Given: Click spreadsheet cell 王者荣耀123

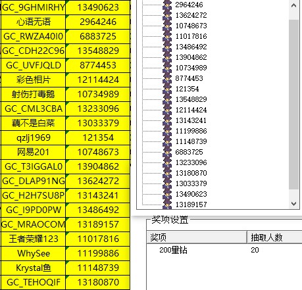Looking at the screenshot, I should 33,239.
